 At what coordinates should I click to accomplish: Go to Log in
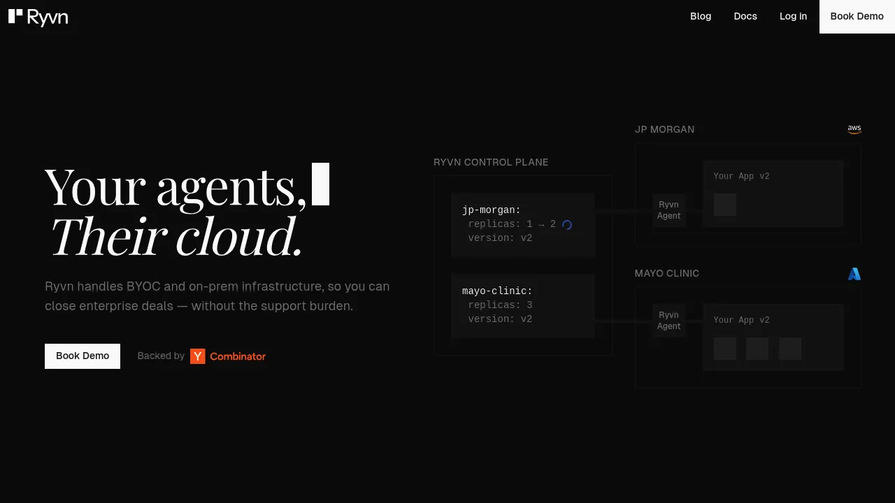point(793,16)
